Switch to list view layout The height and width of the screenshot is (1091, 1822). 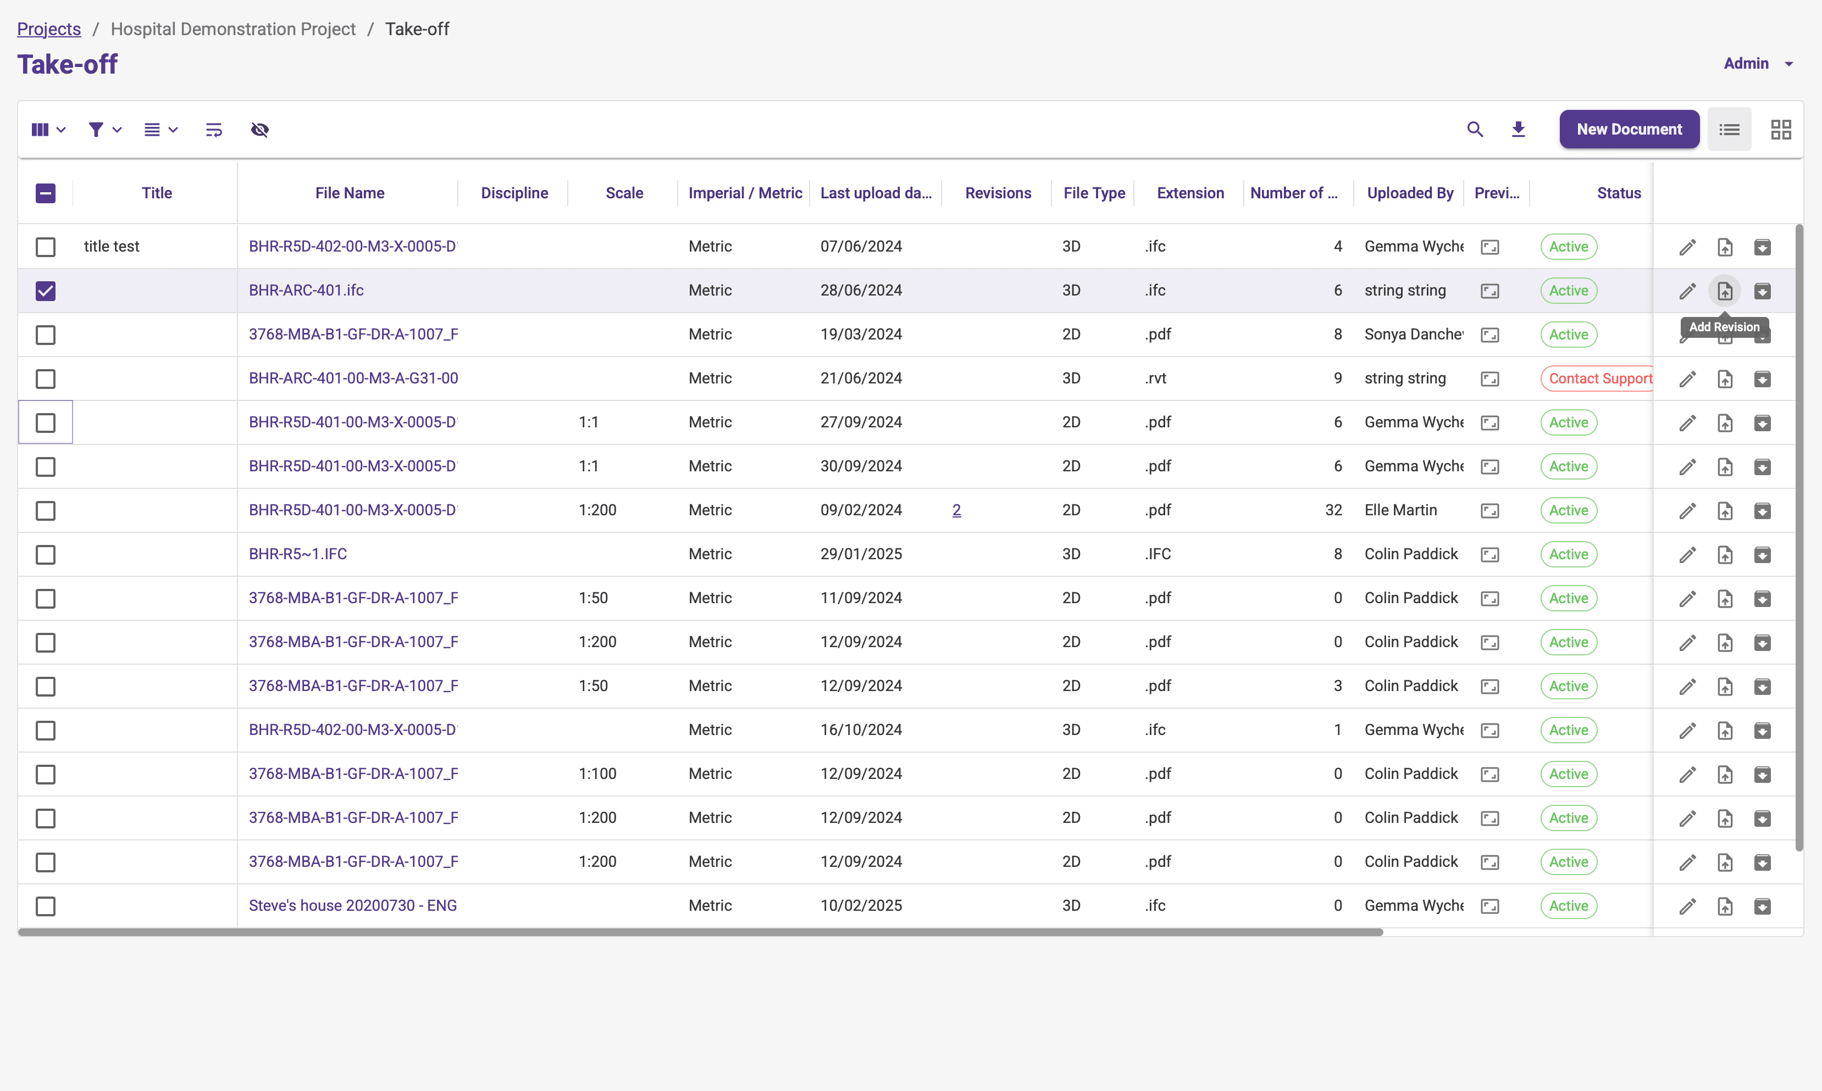(1729, 130)
